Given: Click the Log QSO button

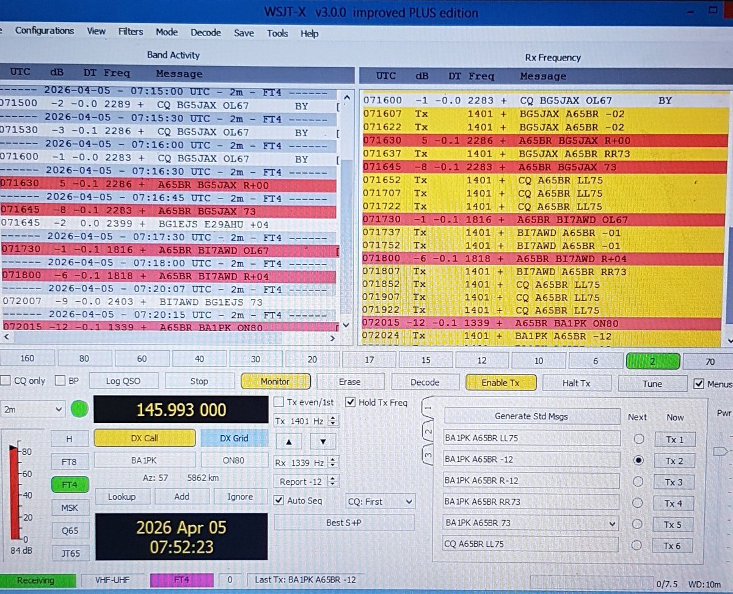Looking at the screenshot, I should 123,381.
